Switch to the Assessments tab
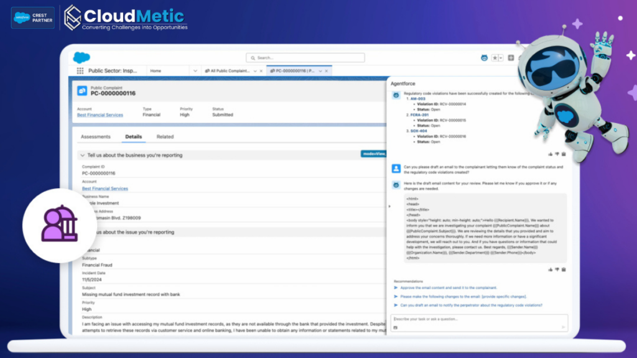 click(x=95, y=137)
